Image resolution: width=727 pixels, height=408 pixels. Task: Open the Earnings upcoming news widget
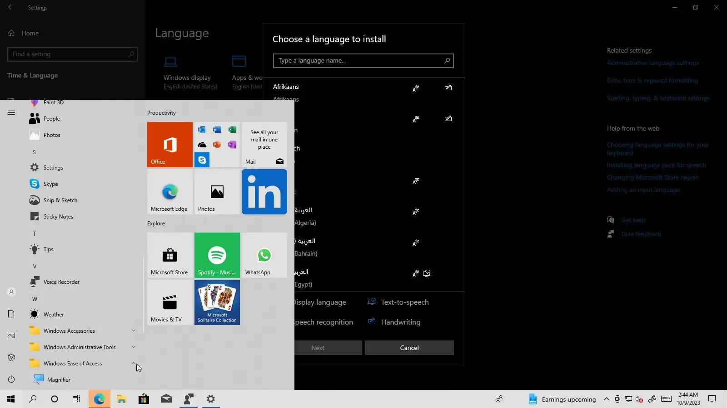(562, 399)
